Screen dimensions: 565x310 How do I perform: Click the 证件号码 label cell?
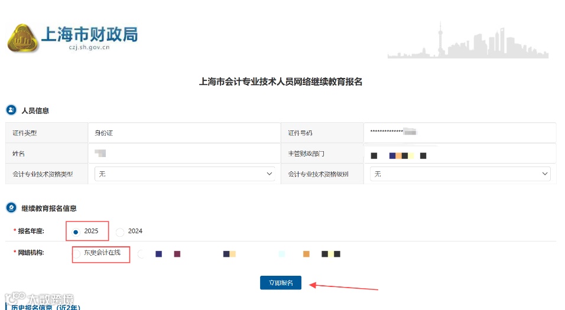[x=322, y=133]
